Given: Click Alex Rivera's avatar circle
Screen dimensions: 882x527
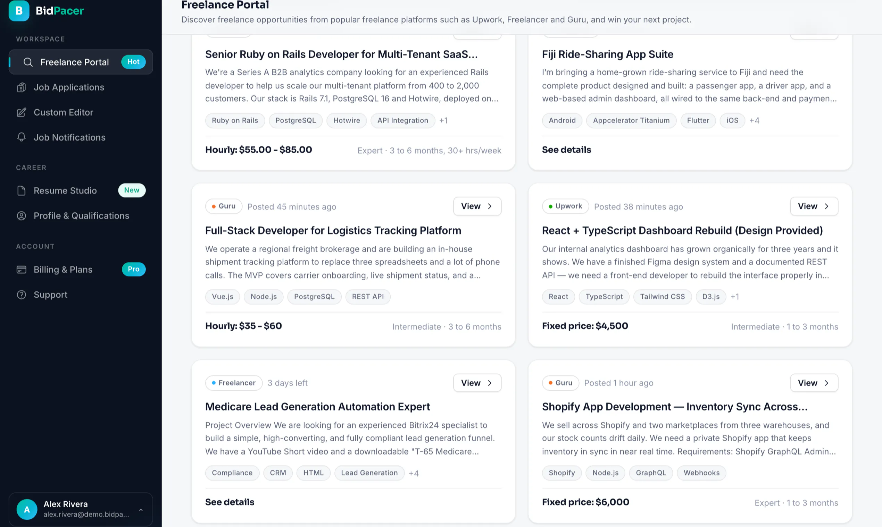Looking at the screenshot, I should click(x=27, y=510).
